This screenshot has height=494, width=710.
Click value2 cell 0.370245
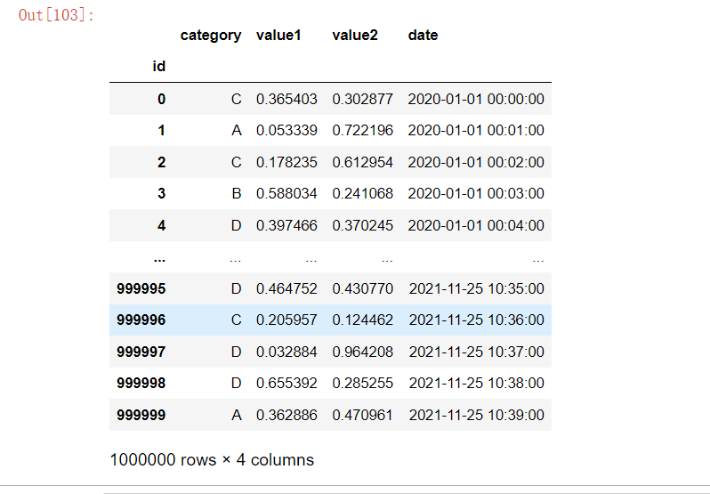tap(363, 225)
